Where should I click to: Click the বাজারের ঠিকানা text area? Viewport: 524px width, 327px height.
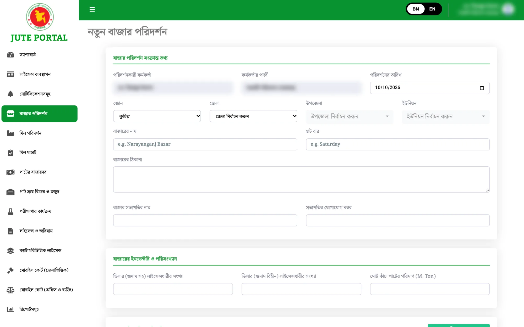click(x=301, y=179)
